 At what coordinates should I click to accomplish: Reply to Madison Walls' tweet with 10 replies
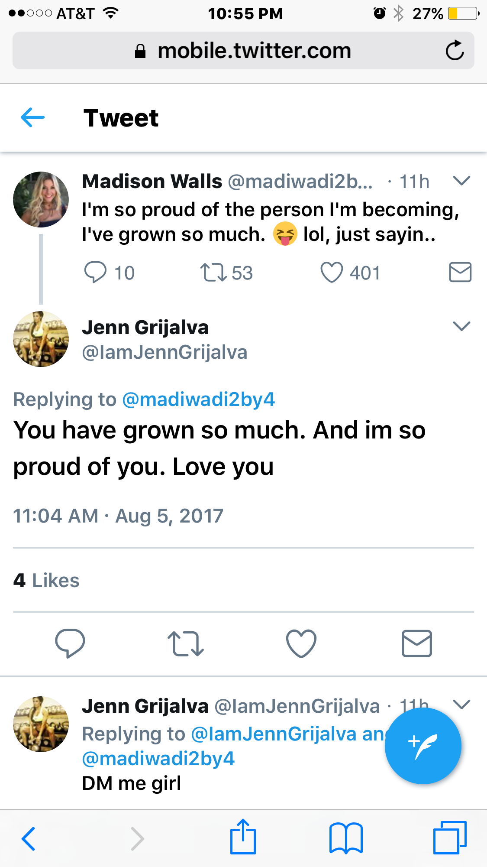pos(95,273)
